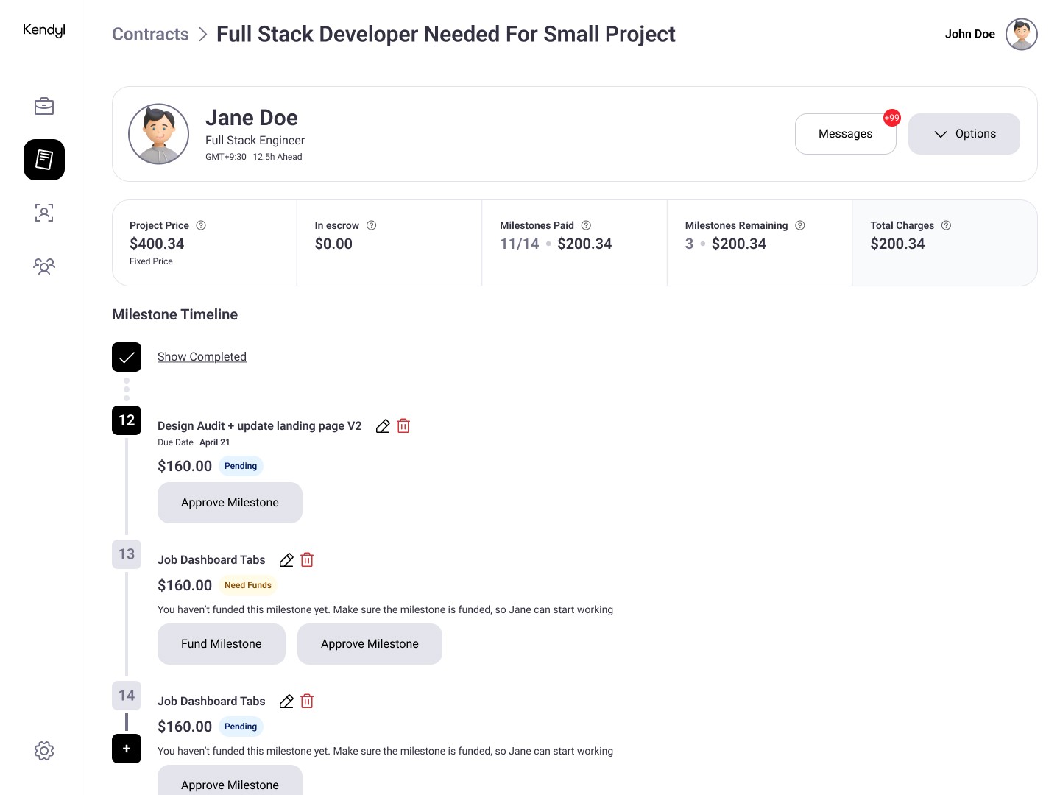Open the team members icon in sidebar
Viewport: 1060px width, 795px height.
44,266
